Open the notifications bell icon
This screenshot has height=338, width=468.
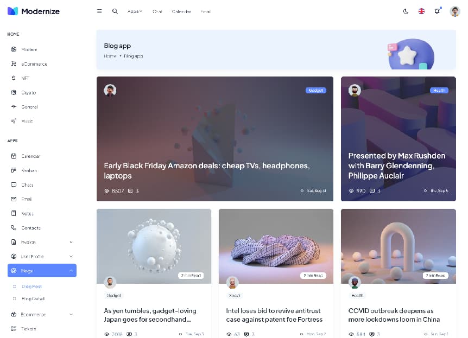[437, 11]
